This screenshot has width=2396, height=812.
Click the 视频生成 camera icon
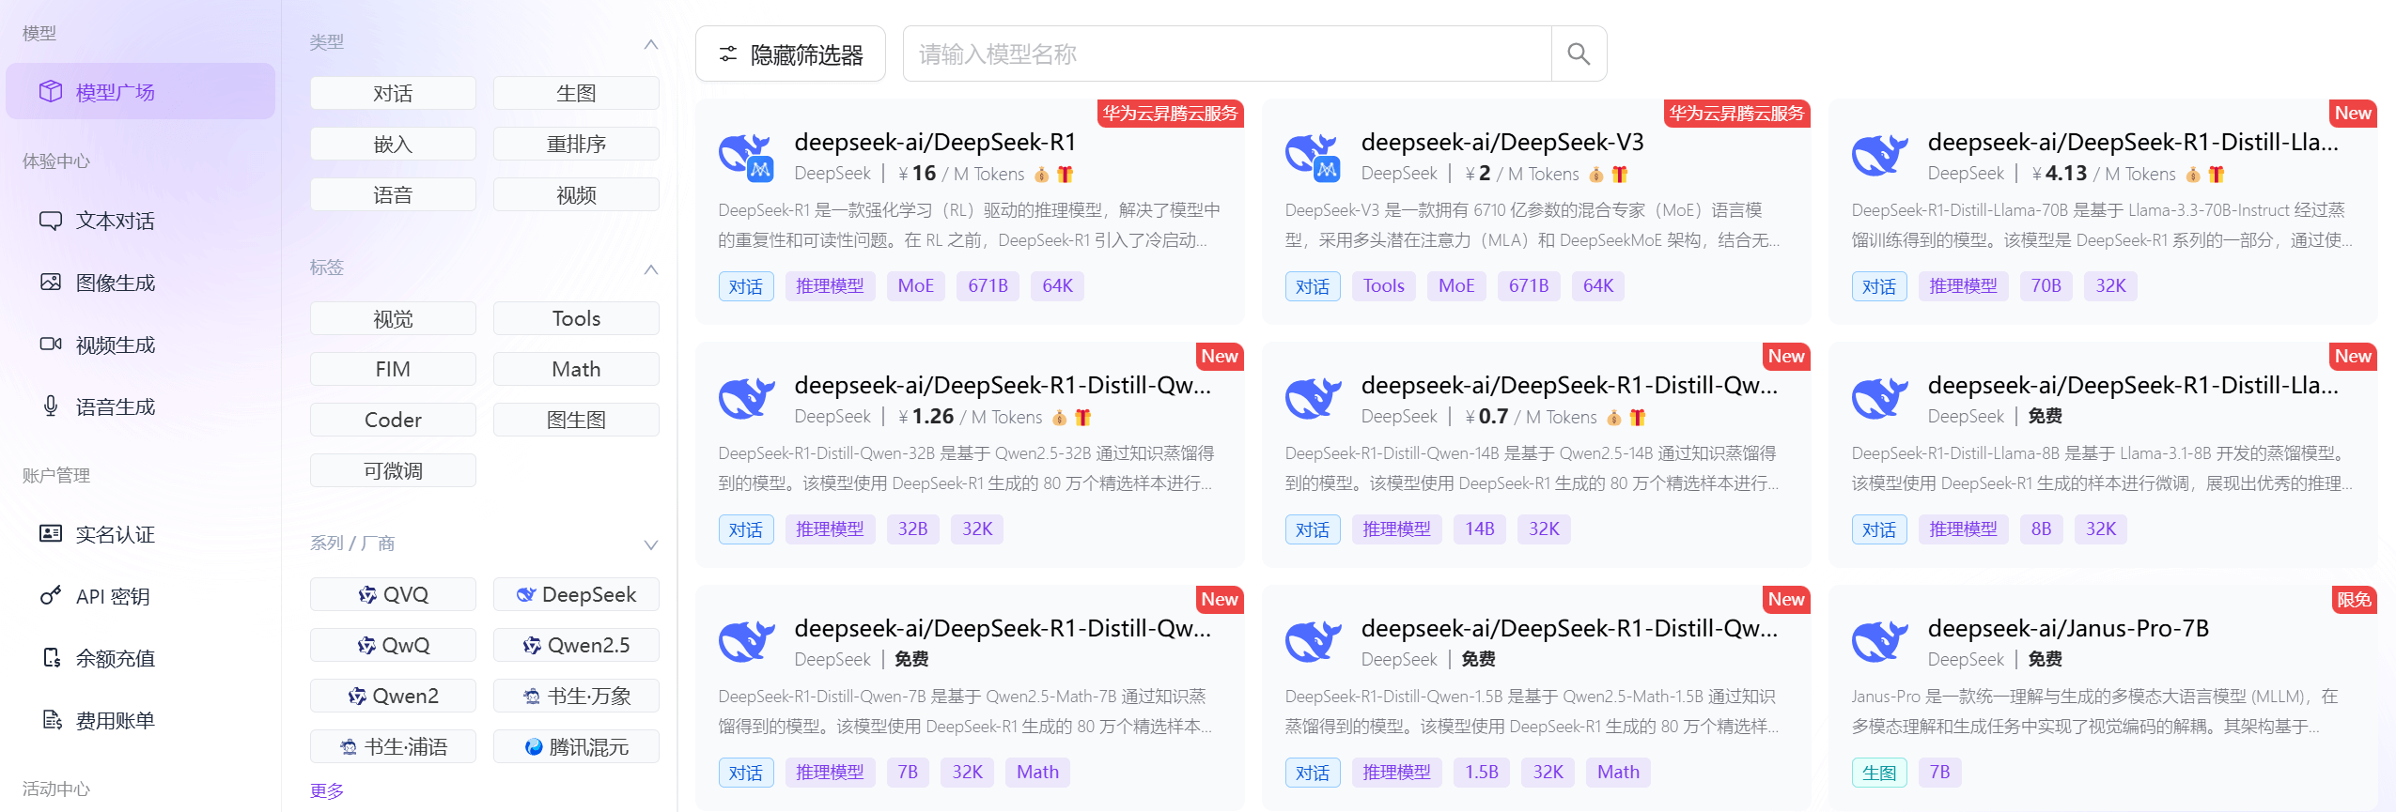pos(51,345)
